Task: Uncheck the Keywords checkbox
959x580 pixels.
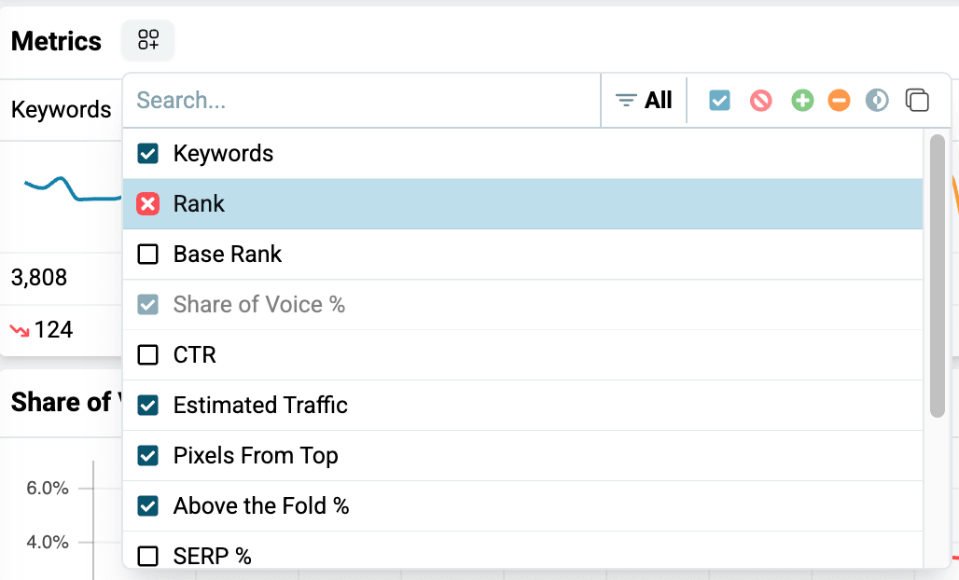Action: click(x=148, y=154)
